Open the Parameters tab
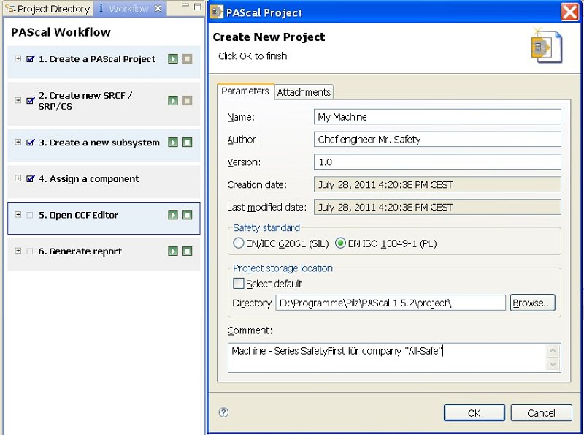The width and height of the screenshot is (584, 435). tap(245, 91)
